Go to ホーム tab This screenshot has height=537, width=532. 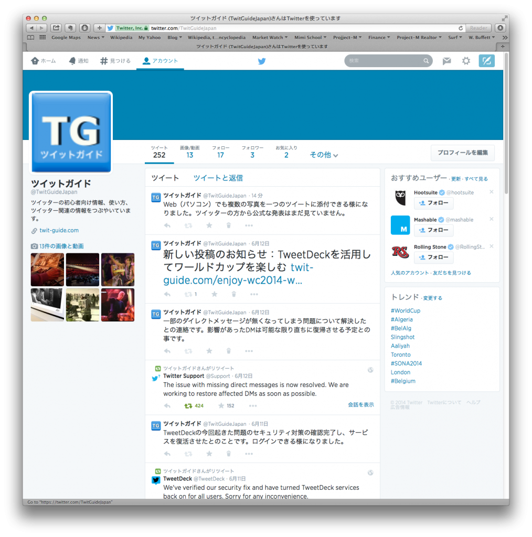[x=43, y=61]
